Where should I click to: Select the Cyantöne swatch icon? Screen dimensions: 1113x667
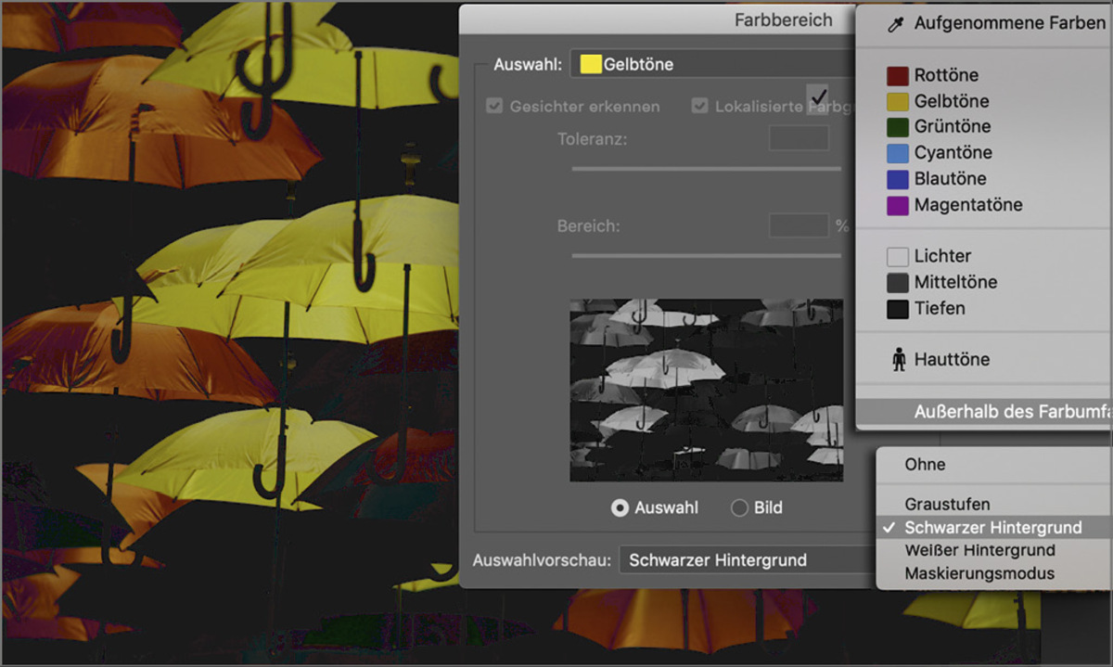(898, 153)
